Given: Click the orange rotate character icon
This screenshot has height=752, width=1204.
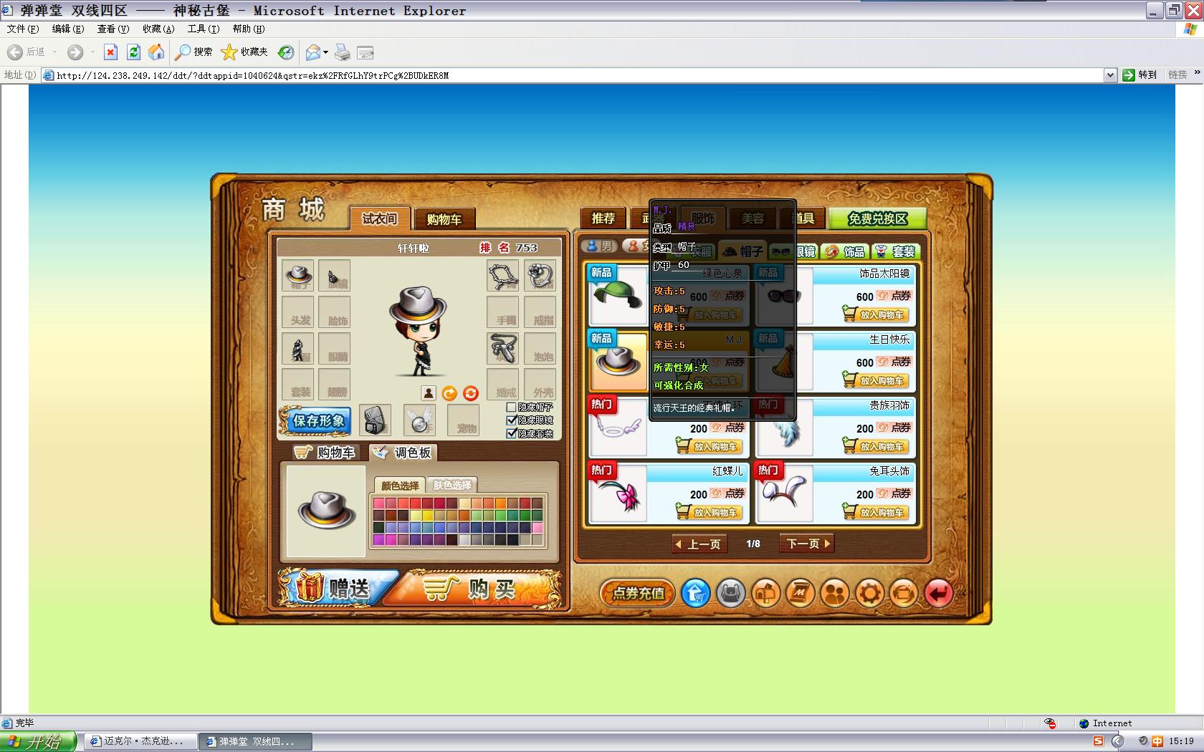Looking at the screenshot, I should [x=449, y=393].
